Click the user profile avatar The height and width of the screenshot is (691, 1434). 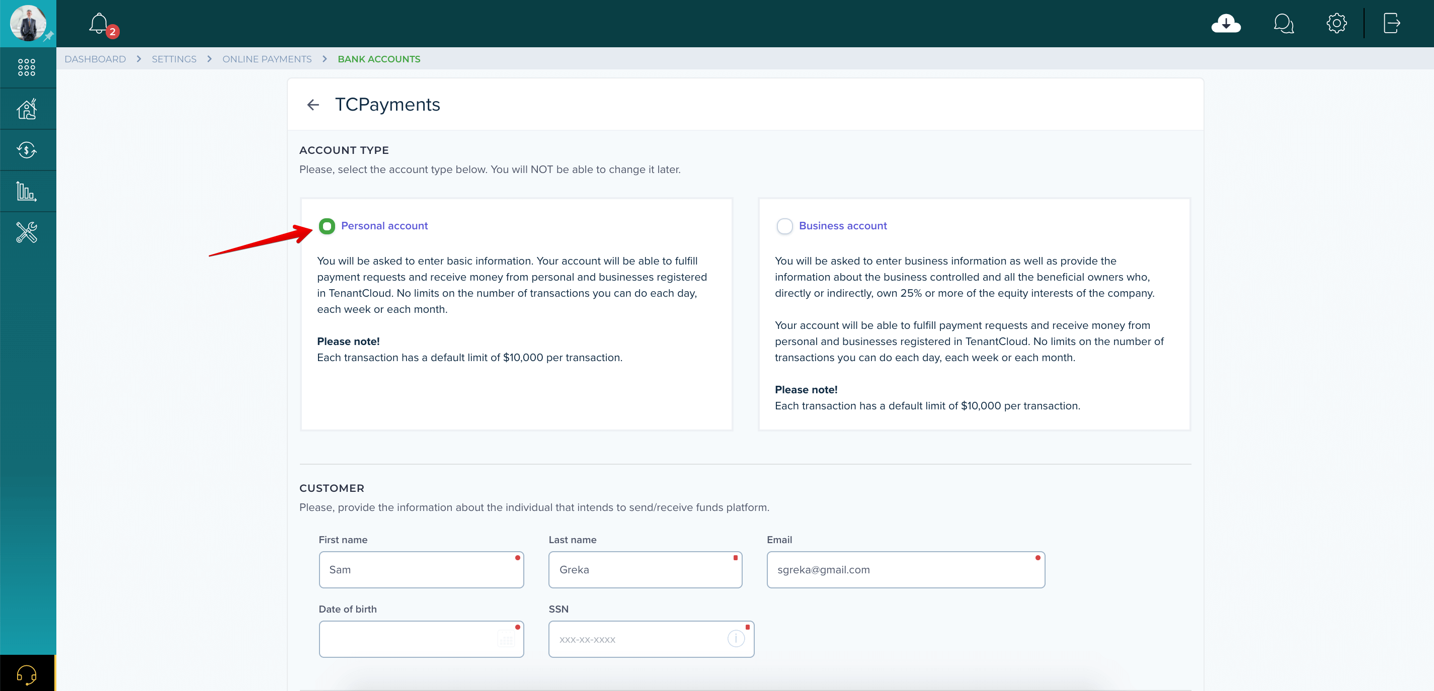pos(28,23)
